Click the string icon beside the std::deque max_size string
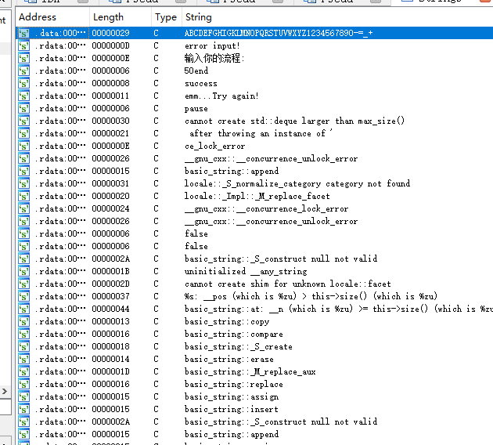 click(x=24, y=121)
